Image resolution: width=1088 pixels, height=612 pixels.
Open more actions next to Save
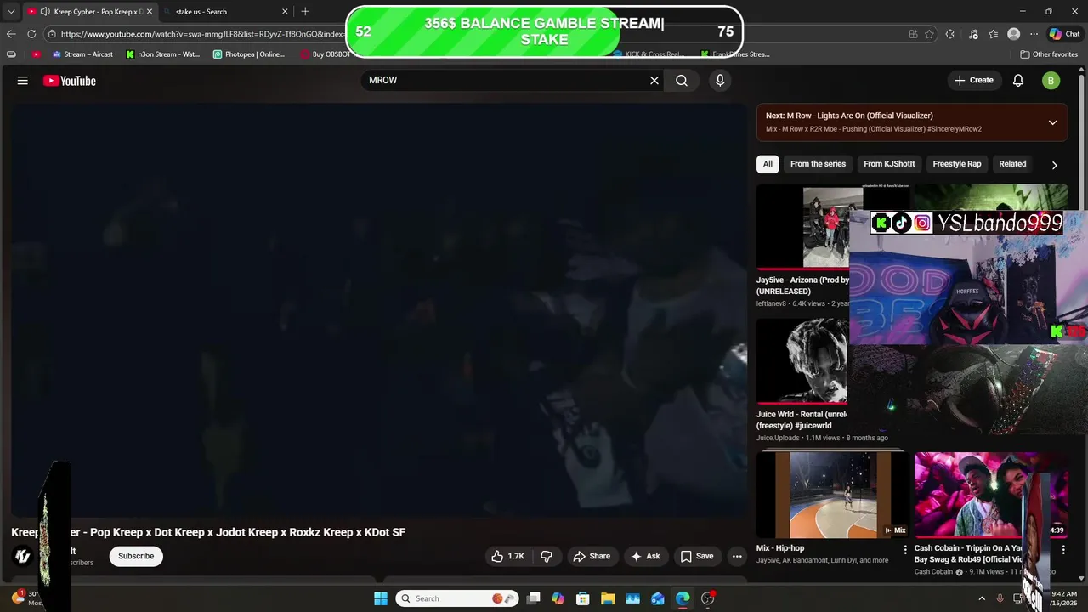[x=737, y=556]
